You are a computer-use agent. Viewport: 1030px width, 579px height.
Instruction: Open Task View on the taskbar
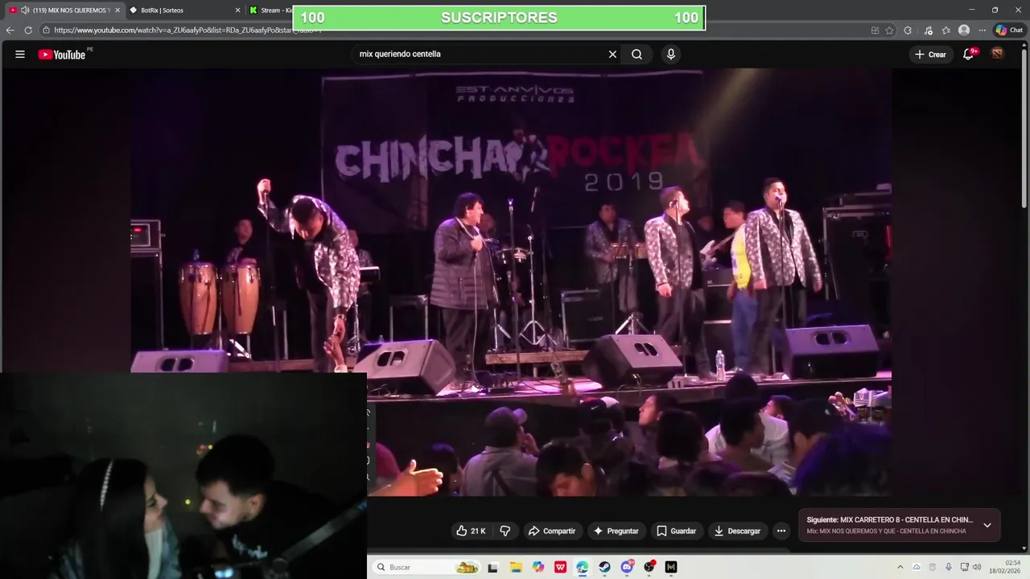(493, 567)
